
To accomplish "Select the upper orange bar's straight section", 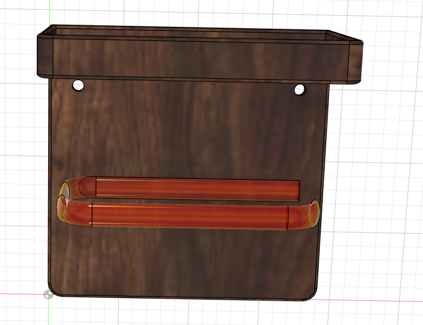I will (199, 188).
